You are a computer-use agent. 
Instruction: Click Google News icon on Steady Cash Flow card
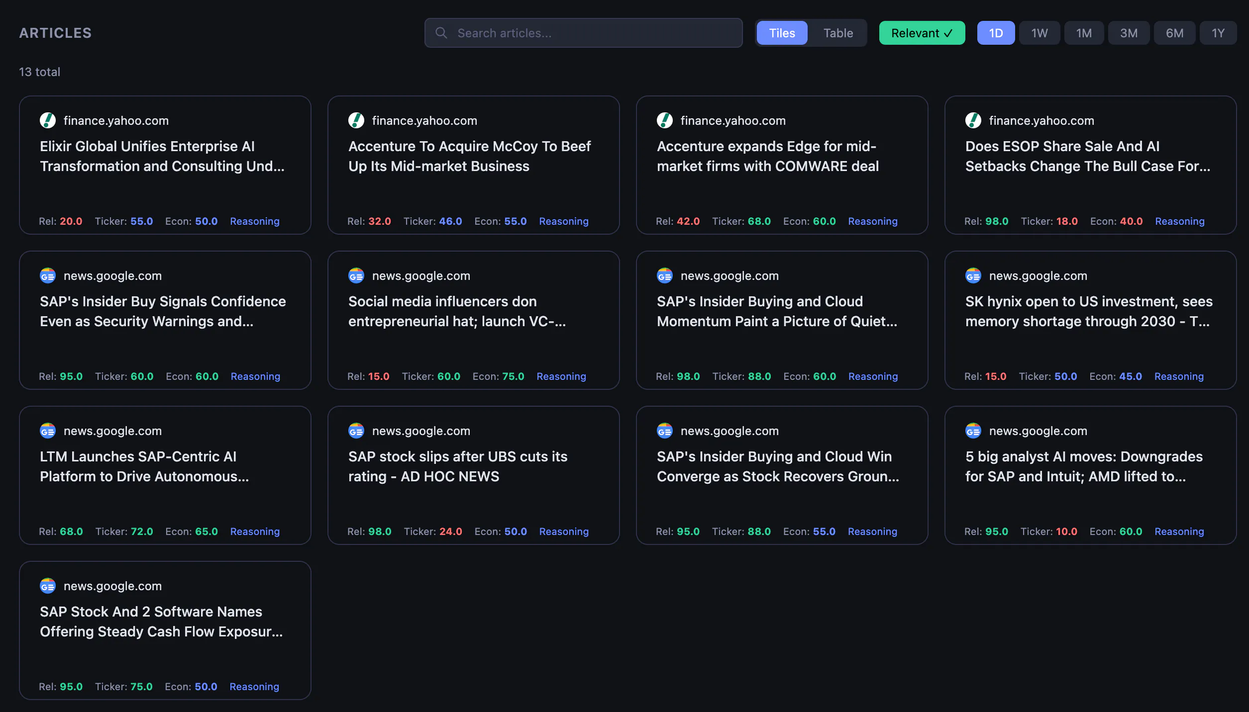(x=48, y=586)
